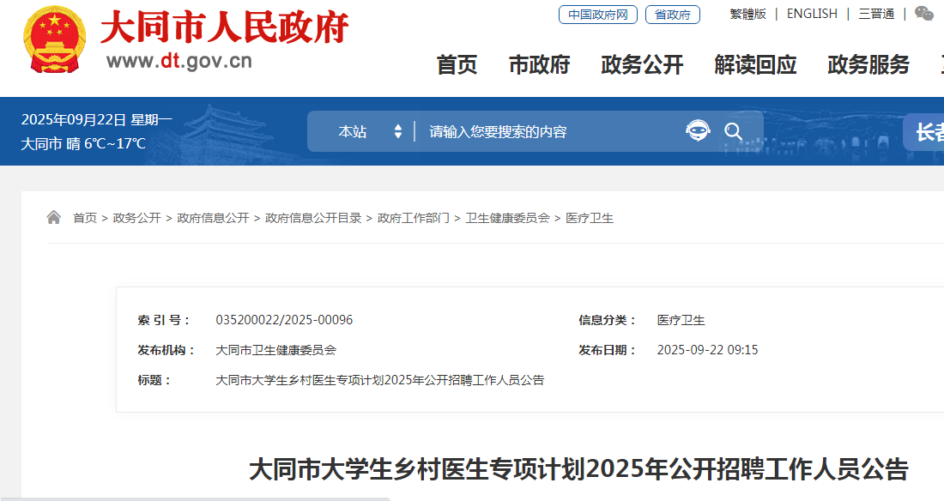Open 政务服务 in the navigation bar

click(x=868, y=64)
